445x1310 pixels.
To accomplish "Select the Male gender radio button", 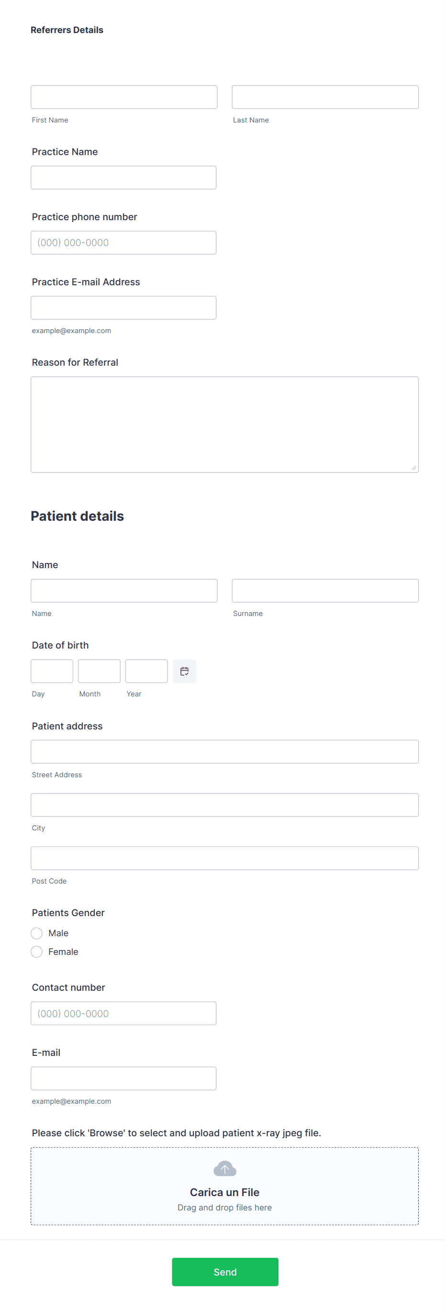I will 36,933.
